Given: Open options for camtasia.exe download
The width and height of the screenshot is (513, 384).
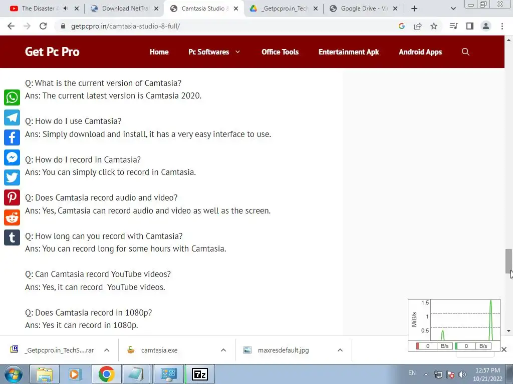Looking at the screenshot, I should point(223,350).
